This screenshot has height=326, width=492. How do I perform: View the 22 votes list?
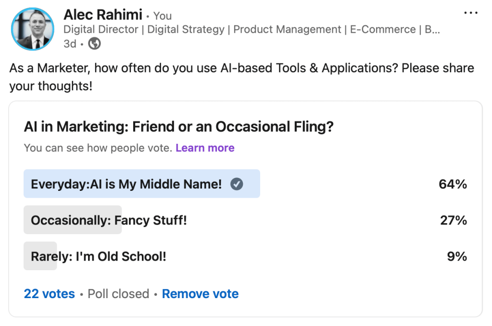tap(50, 294)
